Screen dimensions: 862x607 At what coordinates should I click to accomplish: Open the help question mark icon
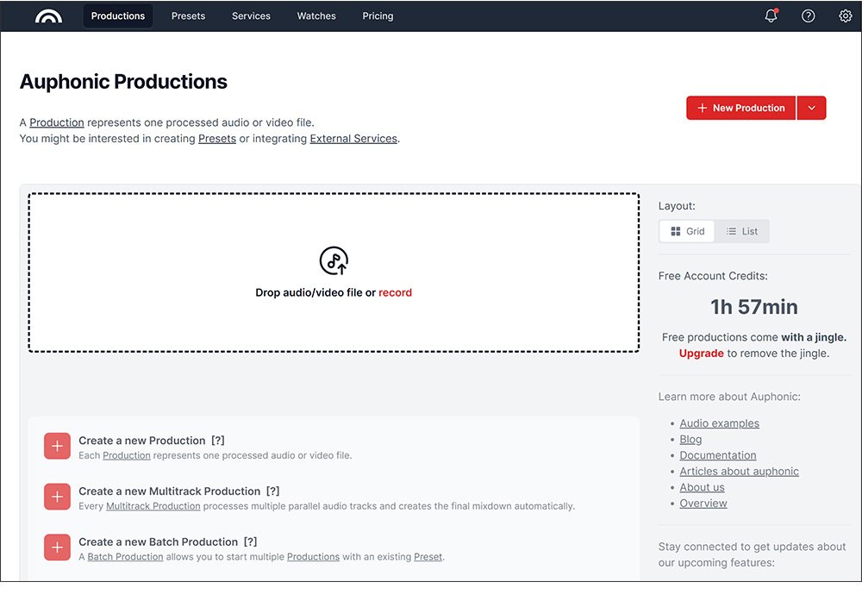[808, 16]
